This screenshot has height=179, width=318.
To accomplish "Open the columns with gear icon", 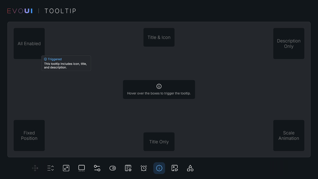I will pos(128,168).
